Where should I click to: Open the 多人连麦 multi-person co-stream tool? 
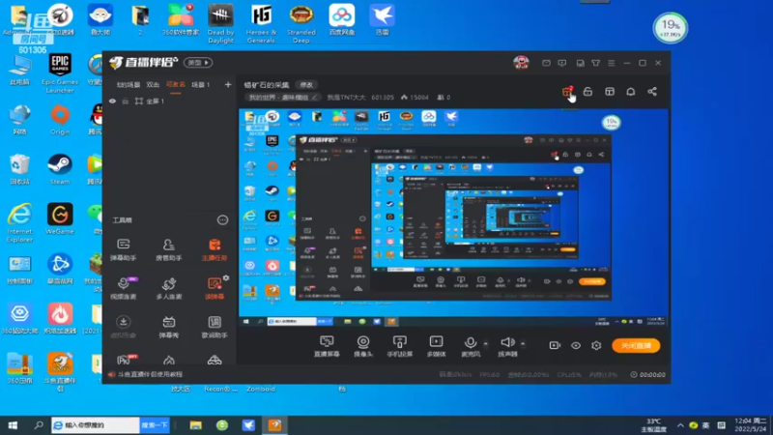(x=168, y=288)
